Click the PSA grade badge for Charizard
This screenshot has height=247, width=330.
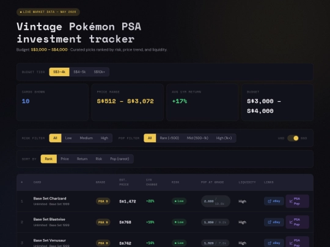coord(103,201)
